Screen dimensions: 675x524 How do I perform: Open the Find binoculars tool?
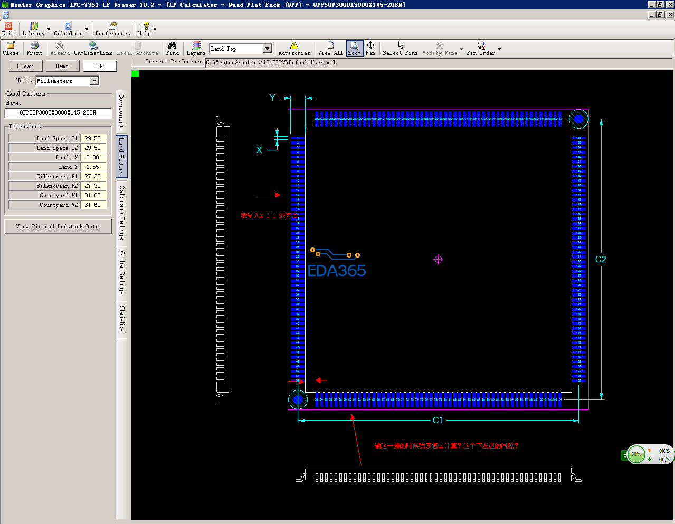coord(172,49)
